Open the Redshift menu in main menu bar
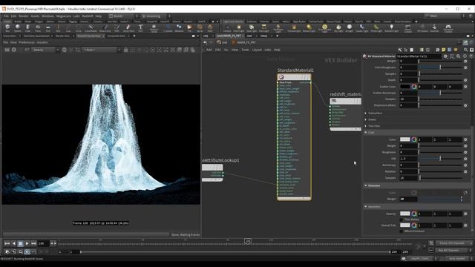475x267 pixels. click(88, 16)
